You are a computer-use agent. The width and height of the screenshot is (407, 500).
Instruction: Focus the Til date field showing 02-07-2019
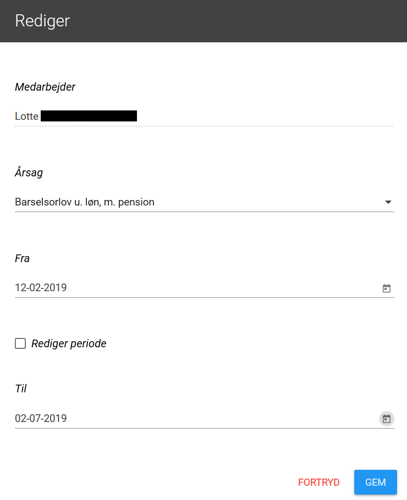tap(204, 418)
